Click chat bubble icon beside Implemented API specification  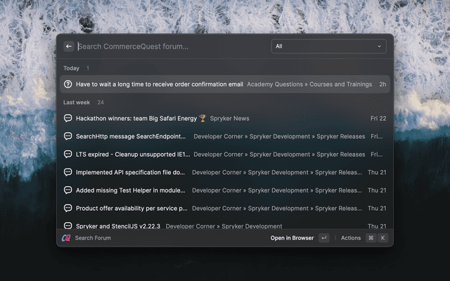coord(68,171)
